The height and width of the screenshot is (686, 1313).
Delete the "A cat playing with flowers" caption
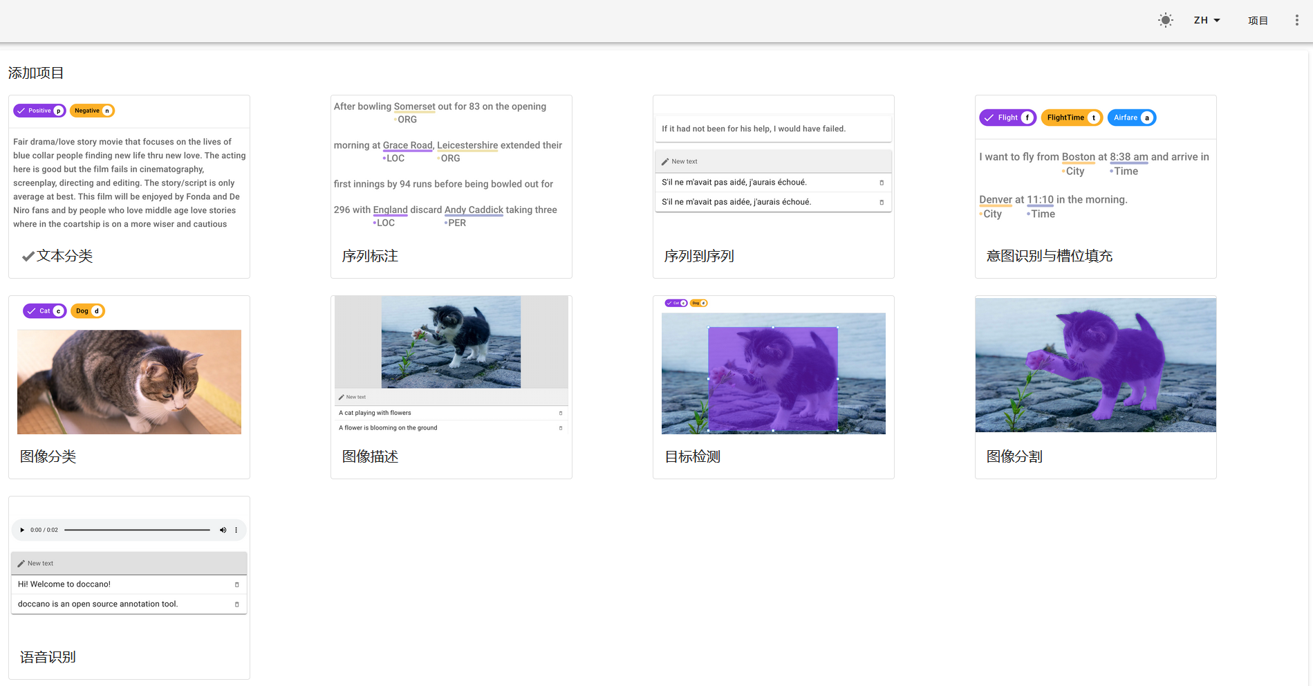click(560, 412)
